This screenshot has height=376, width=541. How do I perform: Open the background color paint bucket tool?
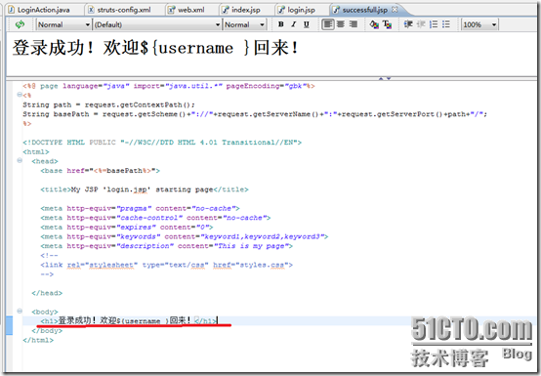point(374,24)
